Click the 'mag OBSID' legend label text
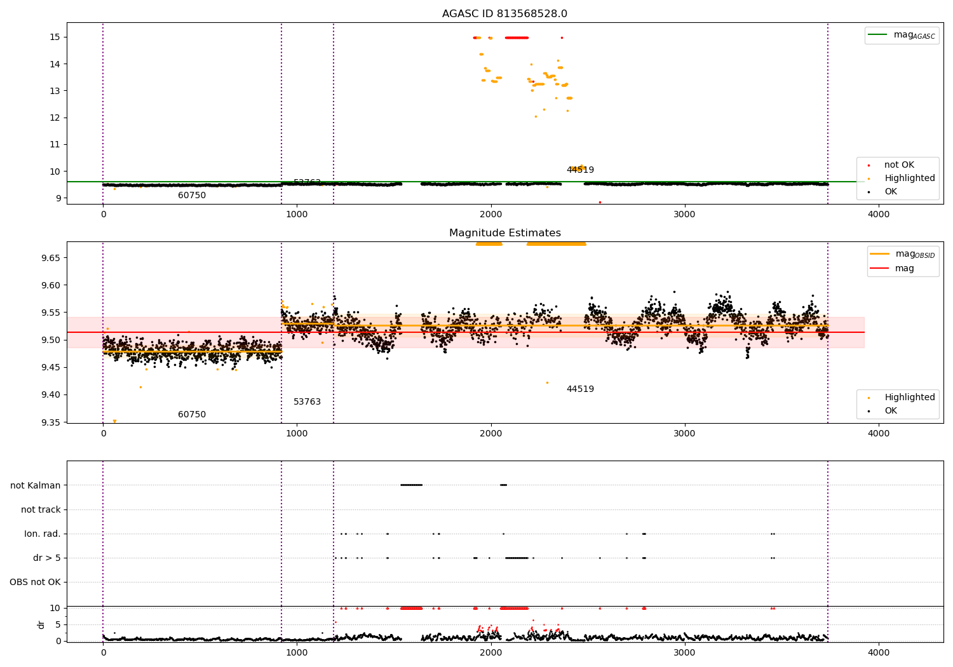953x667 pixels. [915, 254]
